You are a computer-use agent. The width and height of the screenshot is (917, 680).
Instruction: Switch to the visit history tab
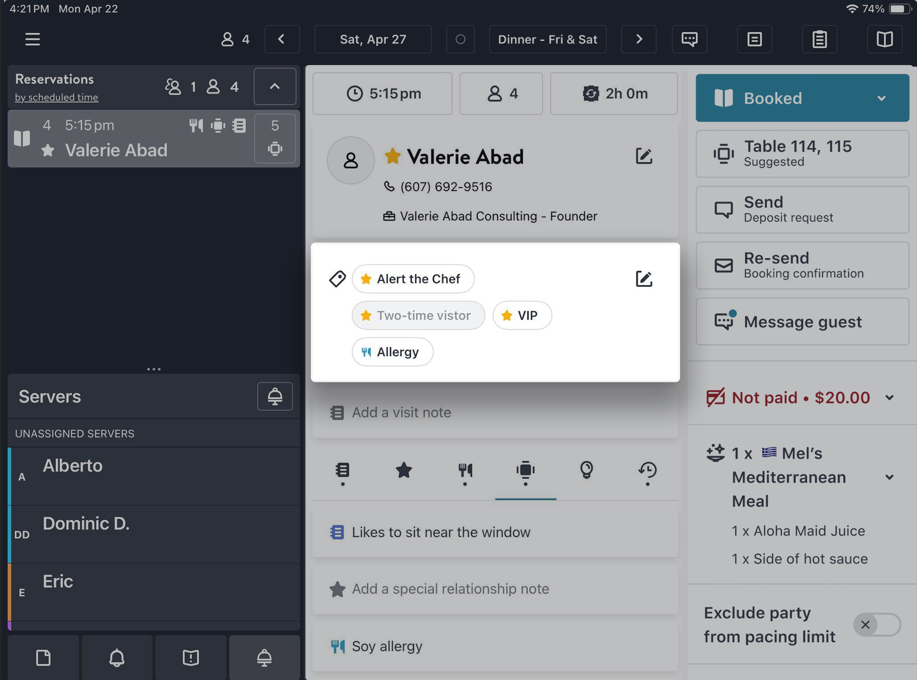647,472
